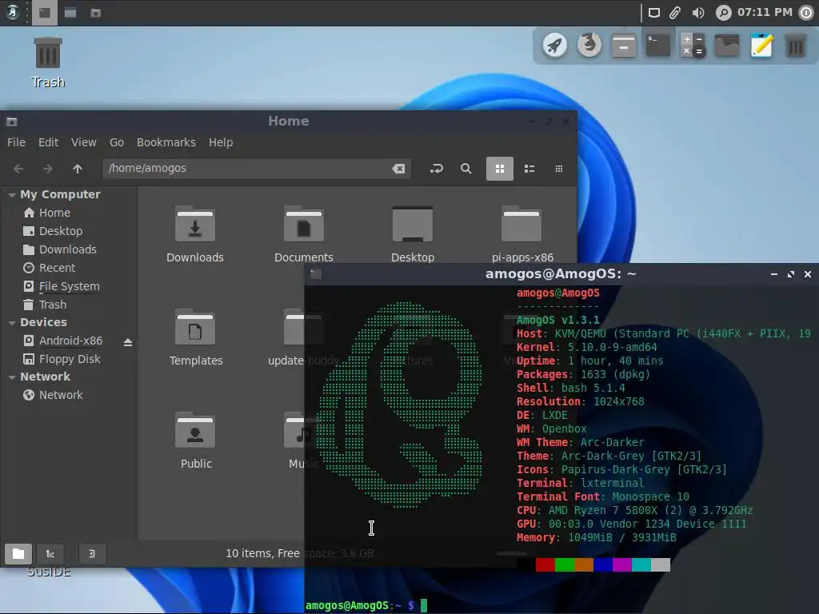Viewport: 819px width, 614px height.
Task: Open the AmogOS main menu icon
Action: [13, 13]
